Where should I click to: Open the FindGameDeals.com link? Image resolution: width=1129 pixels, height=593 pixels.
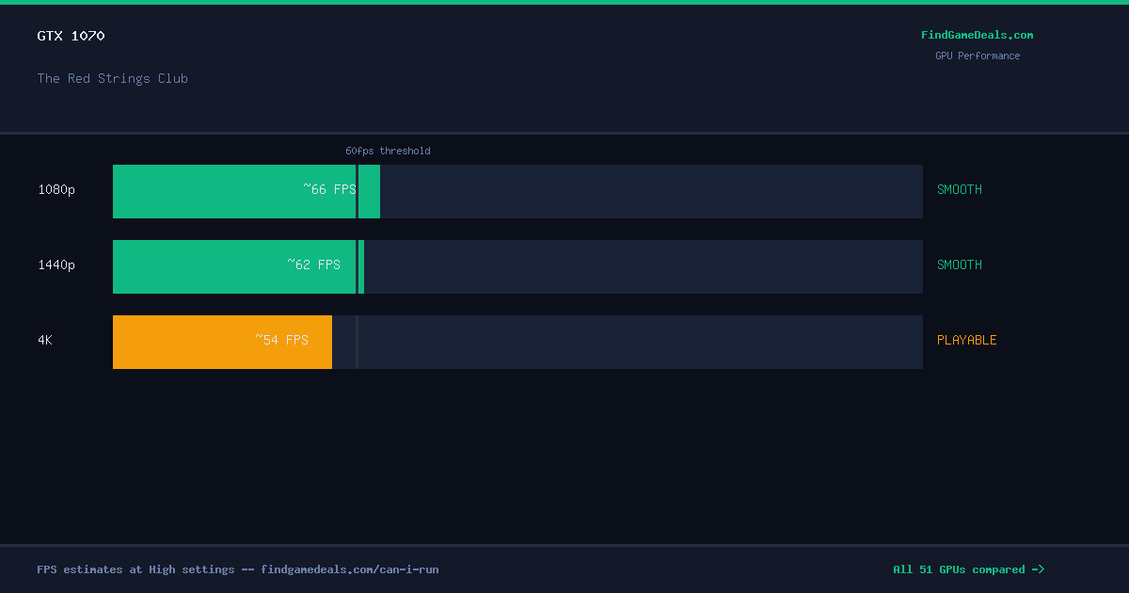point(977,35)
